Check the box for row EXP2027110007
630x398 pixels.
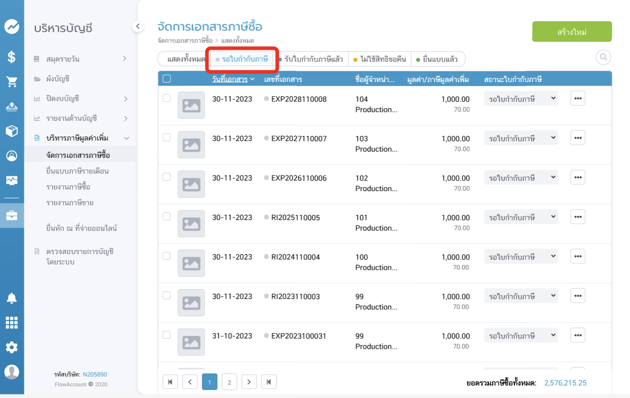[x=167, y=138]
